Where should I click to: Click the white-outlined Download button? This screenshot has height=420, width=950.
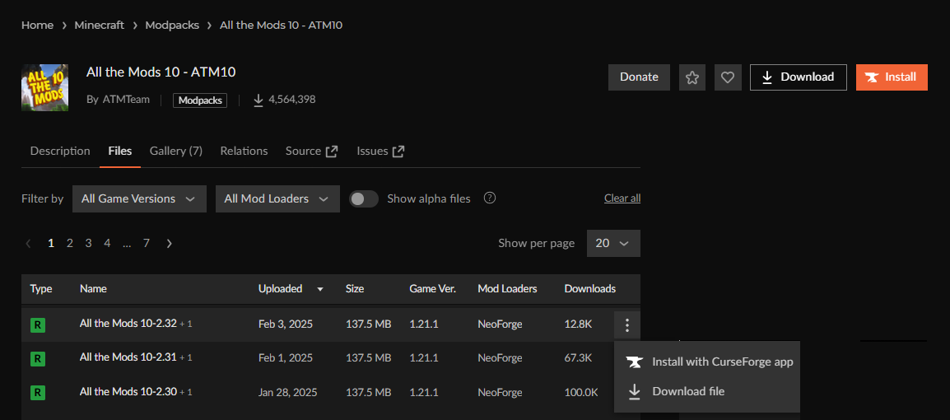[798, 77]
